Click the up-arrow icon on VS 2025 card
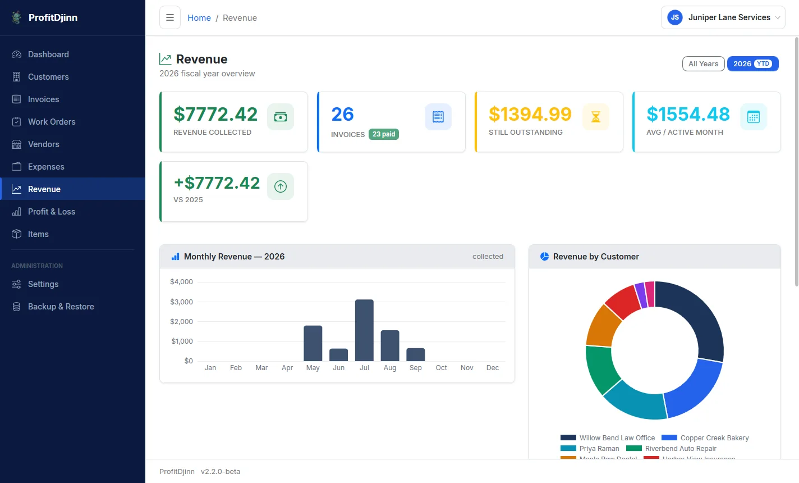Image resolution: width=799 pixels, height=483 pixels. click(281, 186)
